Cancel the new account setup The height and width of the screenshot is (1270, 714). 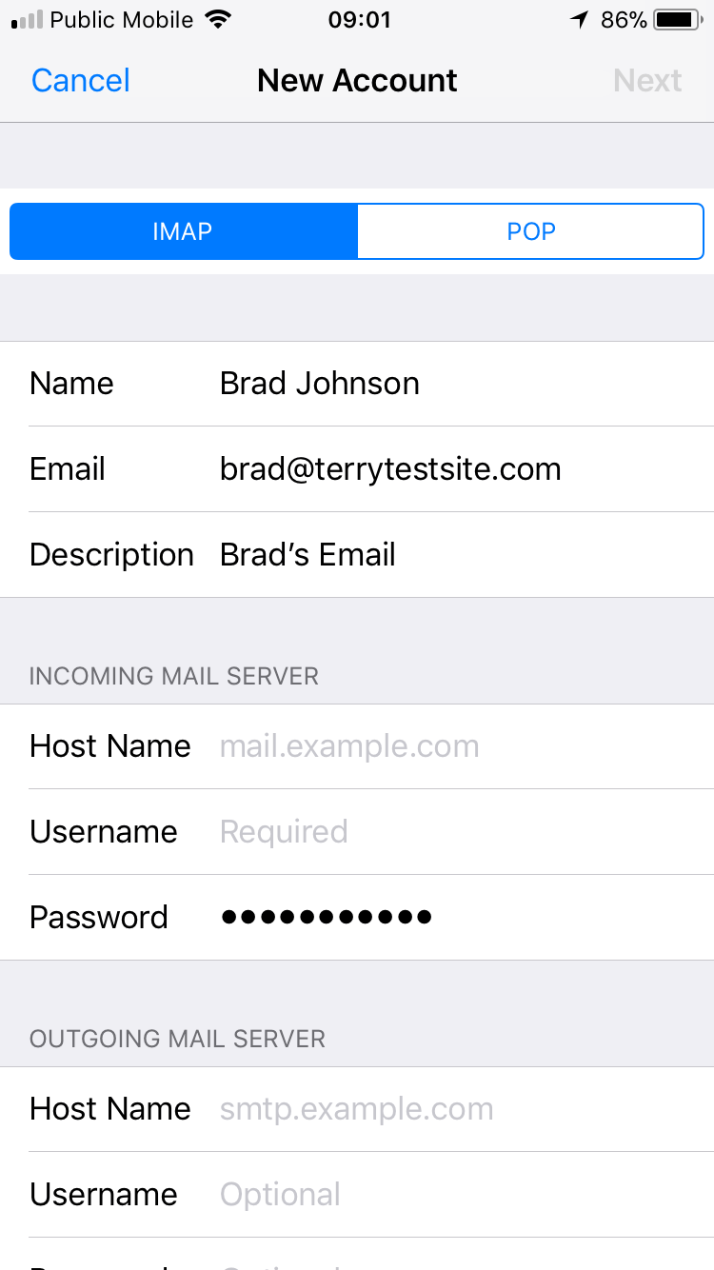click(x=81, y=81)
